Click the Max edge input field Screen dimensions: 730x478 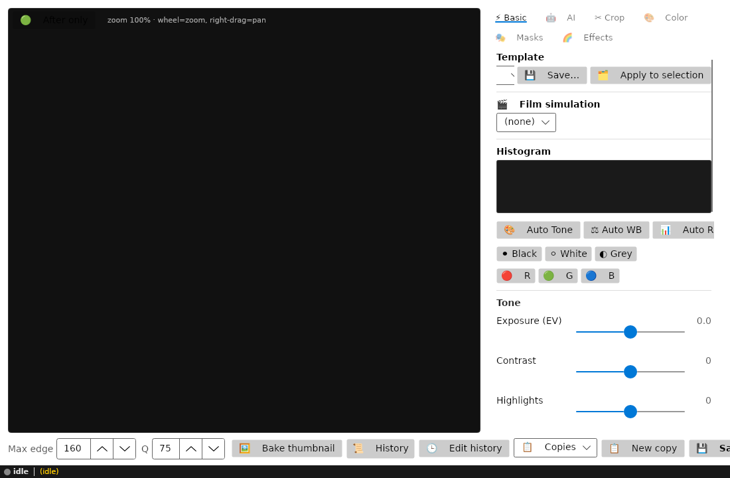[x=74, y=449]
